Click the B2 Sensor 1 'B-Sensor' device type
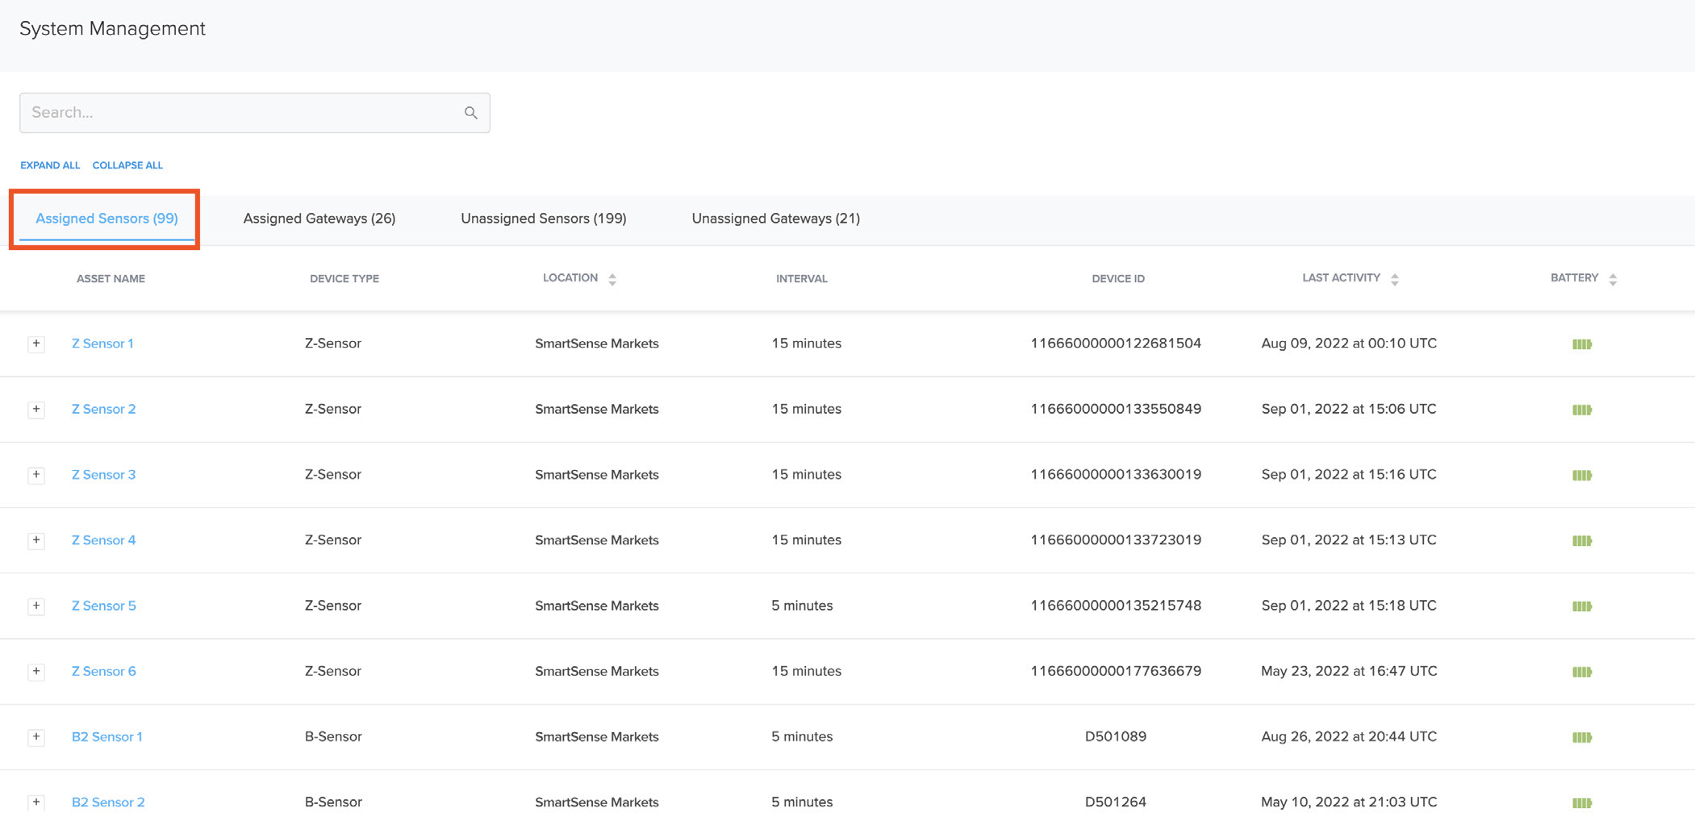The height and width of the screenshot is (829, 1695). (x=333, y=736)
